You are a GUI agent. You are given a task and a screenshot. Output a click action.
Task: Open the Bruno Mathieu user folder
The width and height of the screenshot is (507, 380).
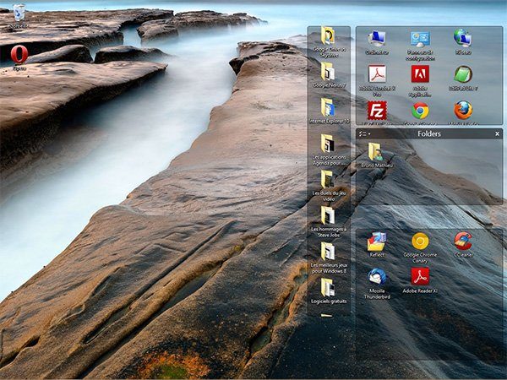(377, 155)
